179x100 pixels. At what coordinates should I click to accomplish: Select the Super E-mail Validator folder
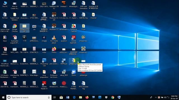click(x=15, y=17)
